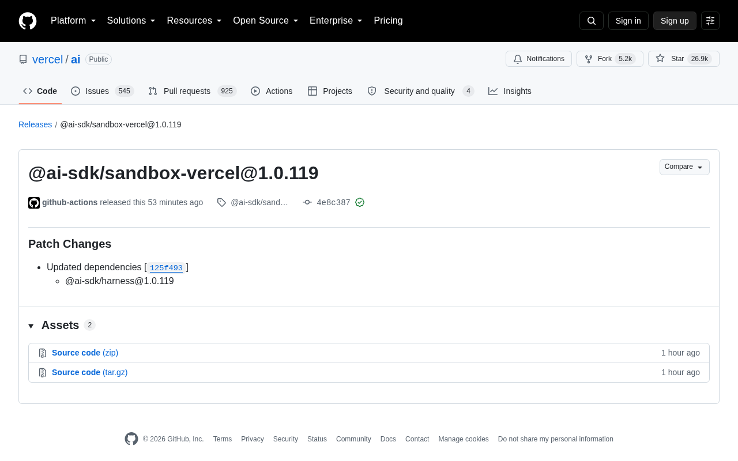Expand the Solutions menu
Screen dimensions: 738x461
[x=131, y=21]
